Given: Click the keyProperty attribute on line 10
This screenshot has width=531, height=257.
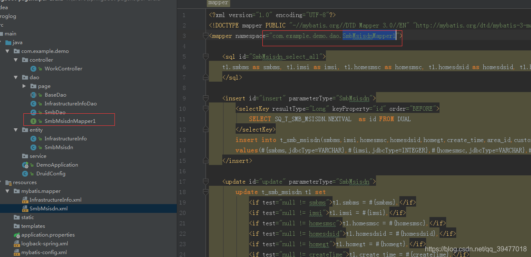Looking at the screenshot, I should point(349,109).
